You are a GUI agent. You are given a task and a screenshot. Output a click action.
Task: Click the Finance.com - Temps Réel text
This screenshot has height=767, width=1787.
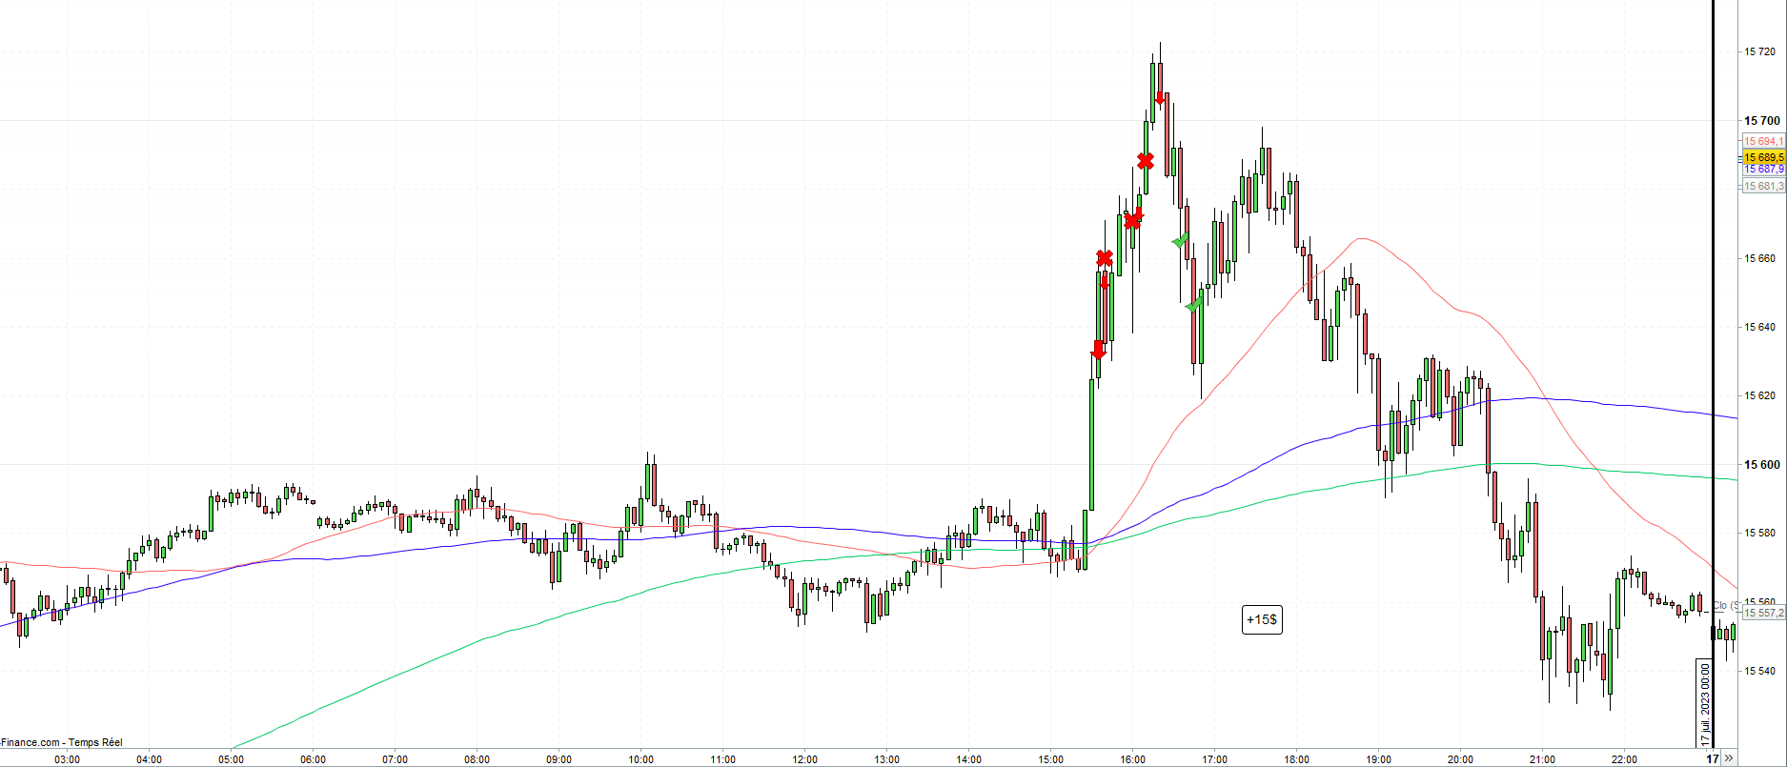[62, 742]
